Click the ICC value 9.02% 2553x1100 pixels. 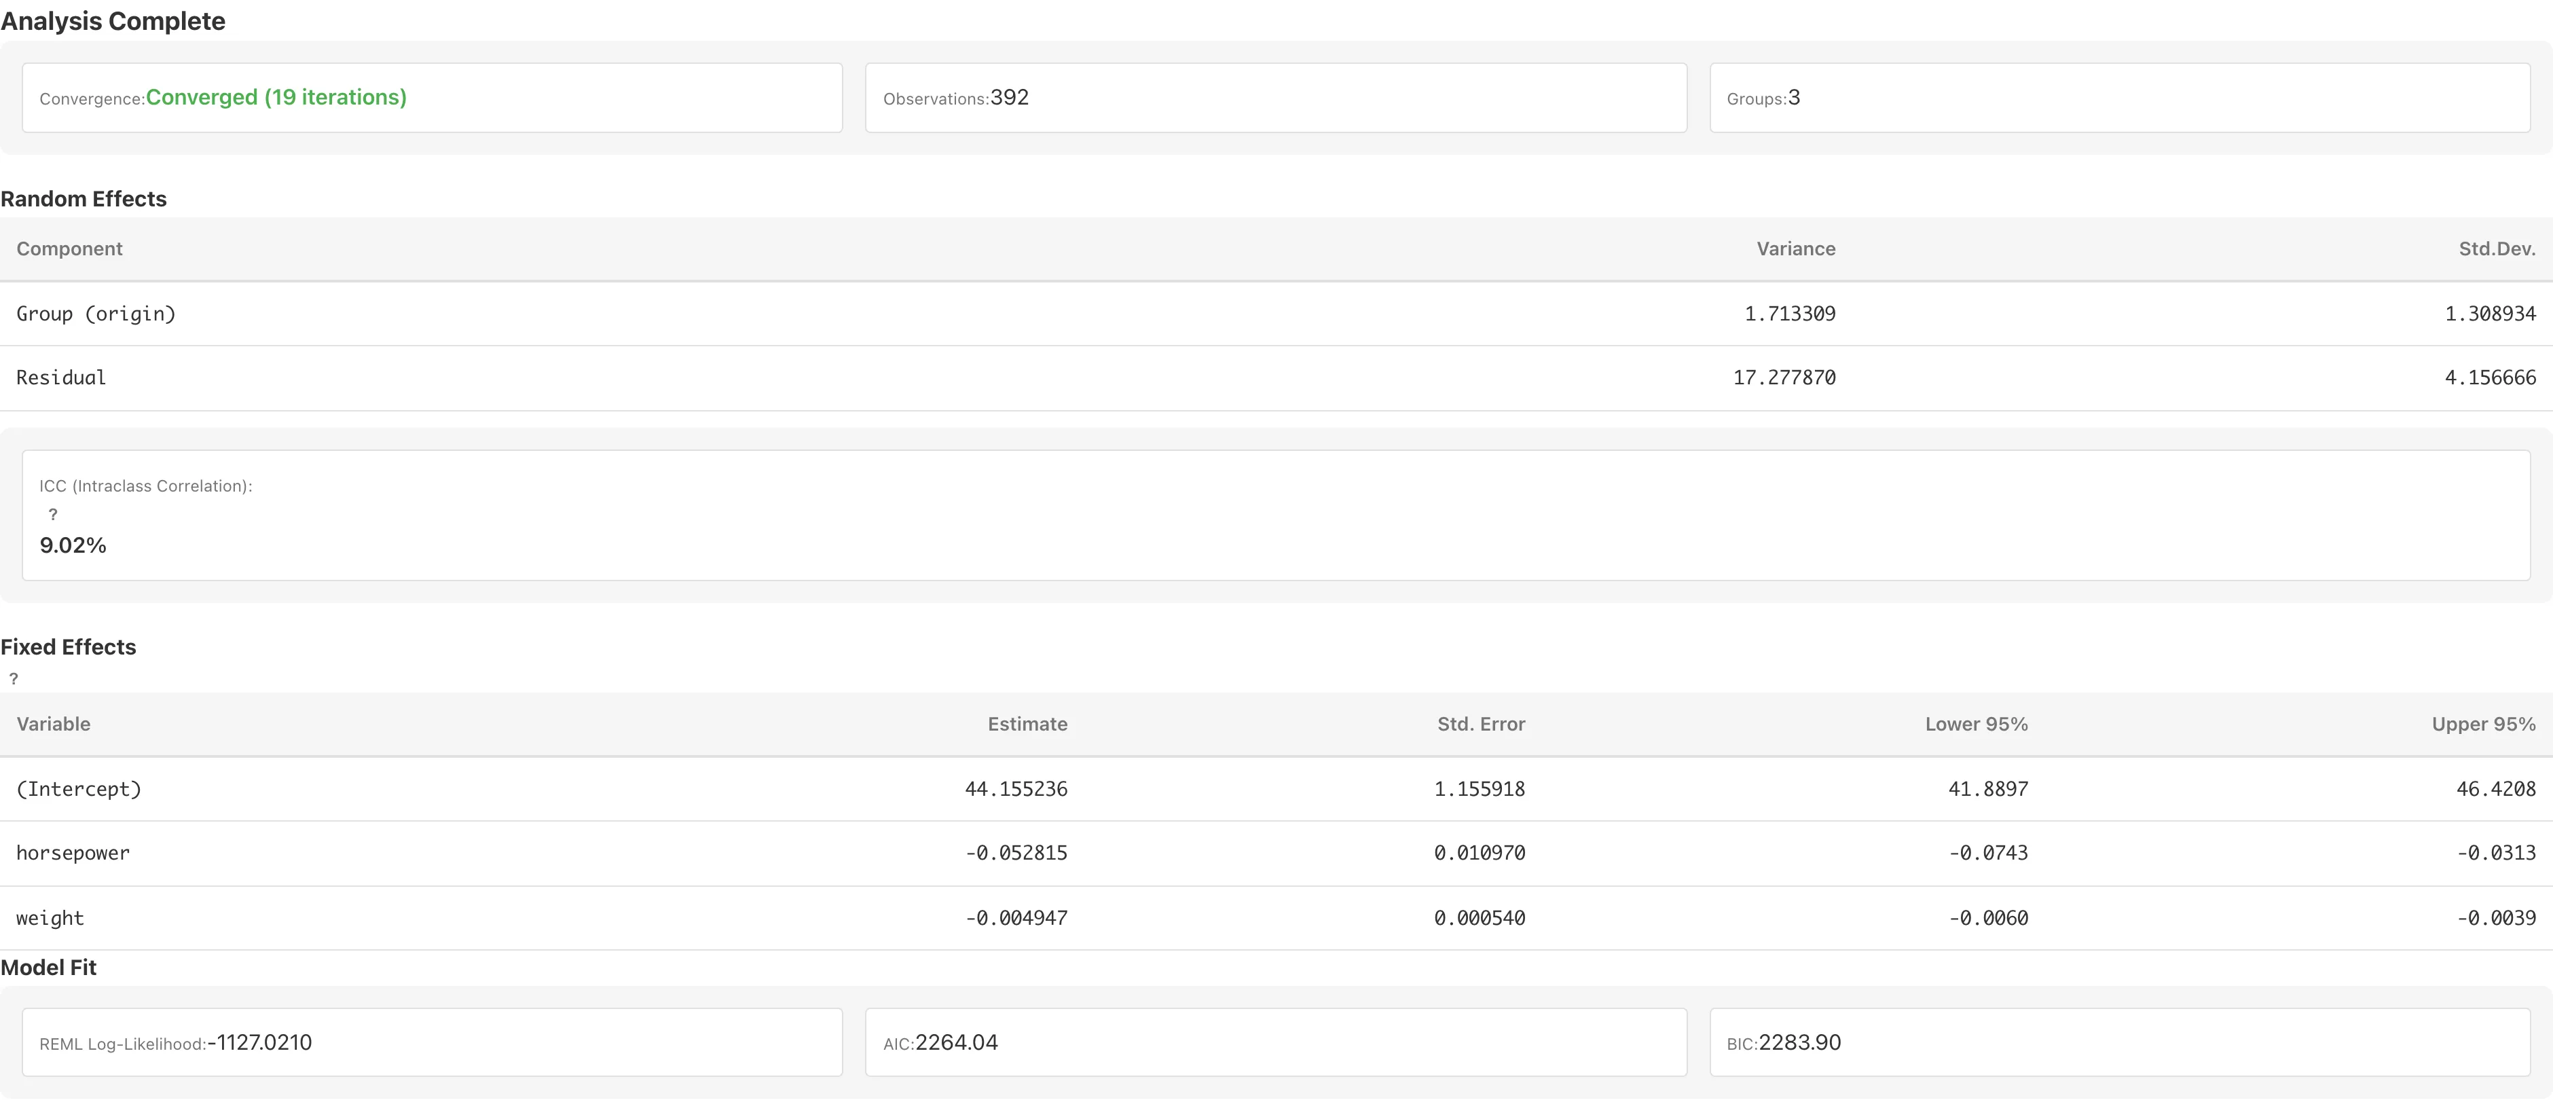click(x=73, y=545)
